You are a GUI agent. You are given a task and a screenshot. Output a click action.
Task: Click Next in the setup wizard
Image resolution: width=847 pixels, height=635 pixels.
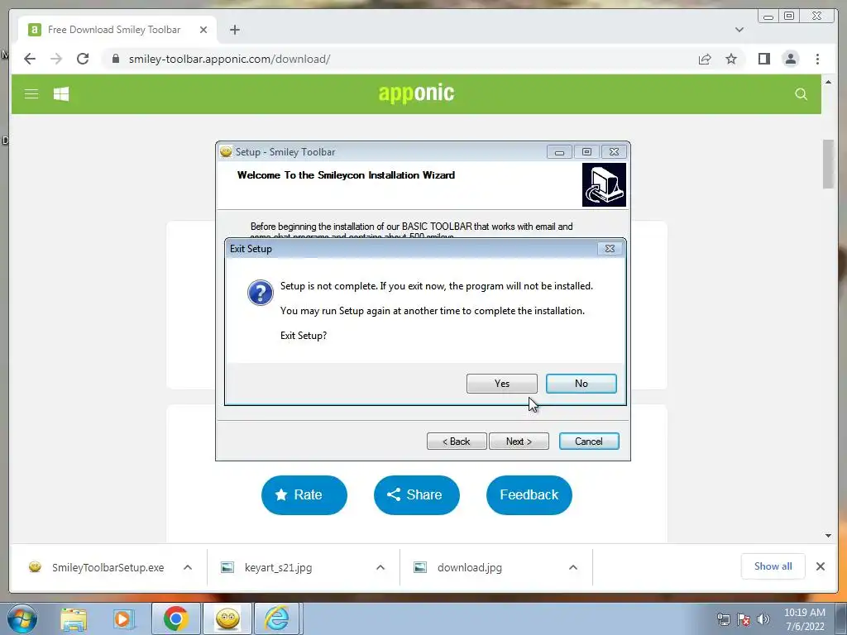click(519, 442)
